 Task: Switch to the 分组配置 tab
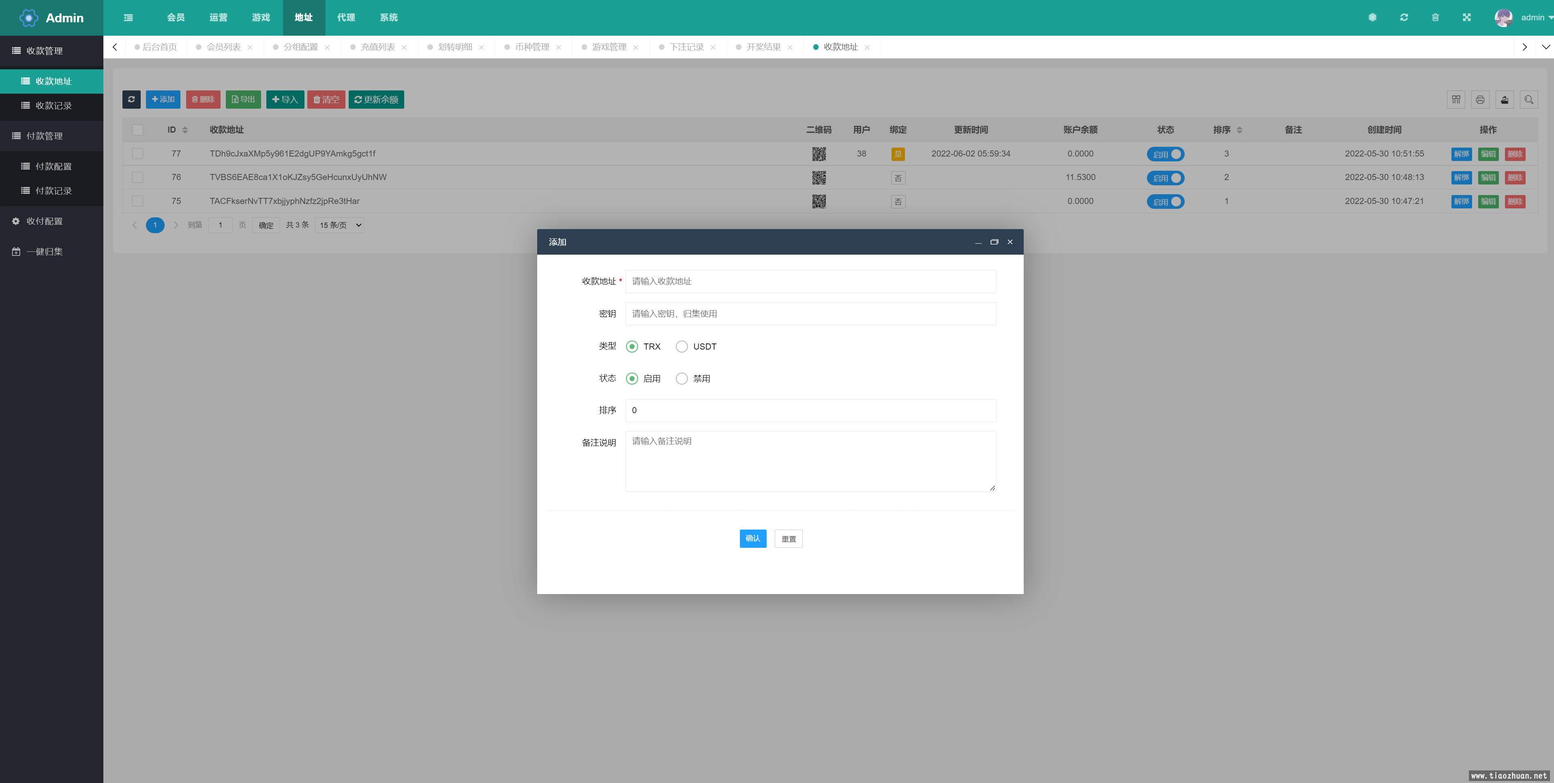[x=300, y=47]
